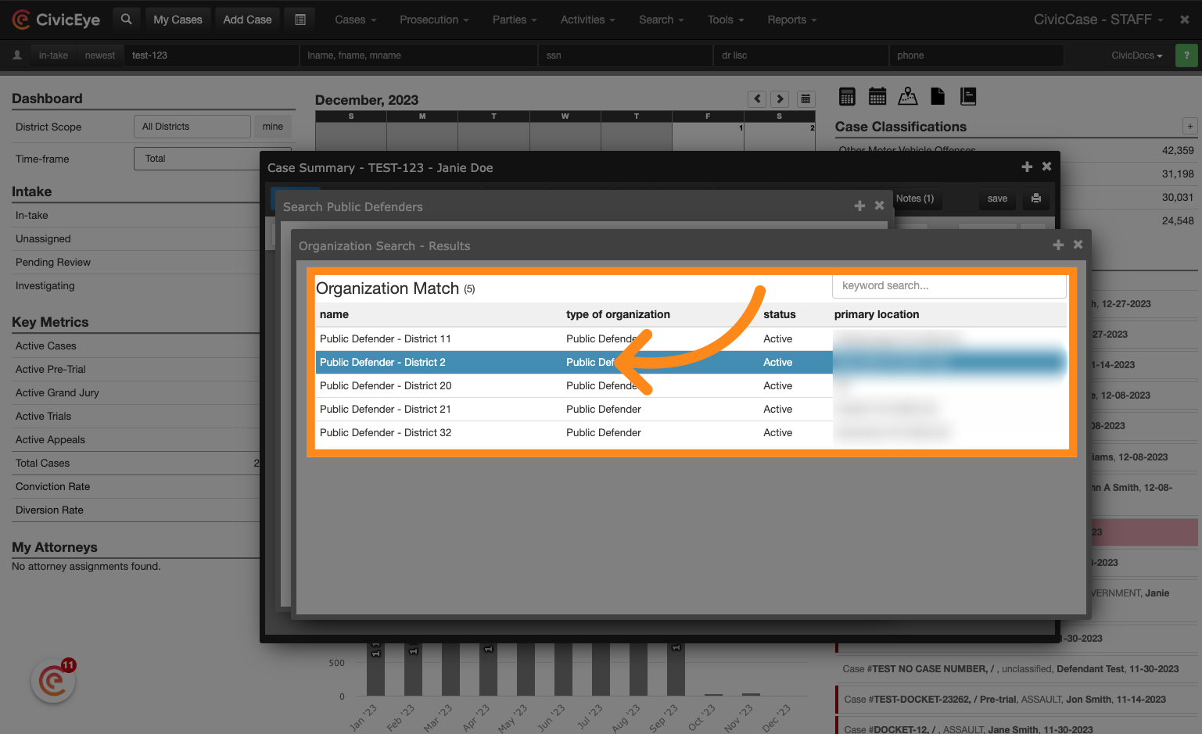This screenshot has height=734, width=1202.
Task: Open the Prosecution dropdown menu
Action: pyautogui.click(x=434, y=20)
